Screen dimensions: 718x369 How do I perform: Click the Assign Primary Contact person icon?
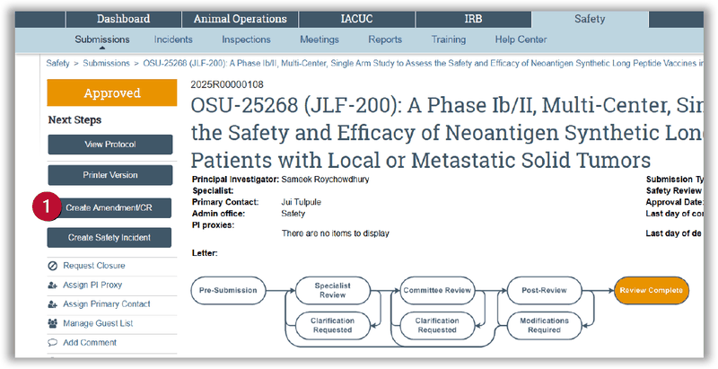pos(53,304)
